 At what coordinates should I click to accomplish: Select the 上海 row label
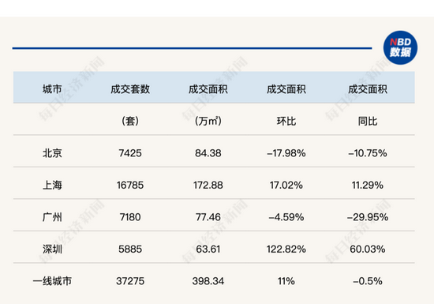pos(52,185)
